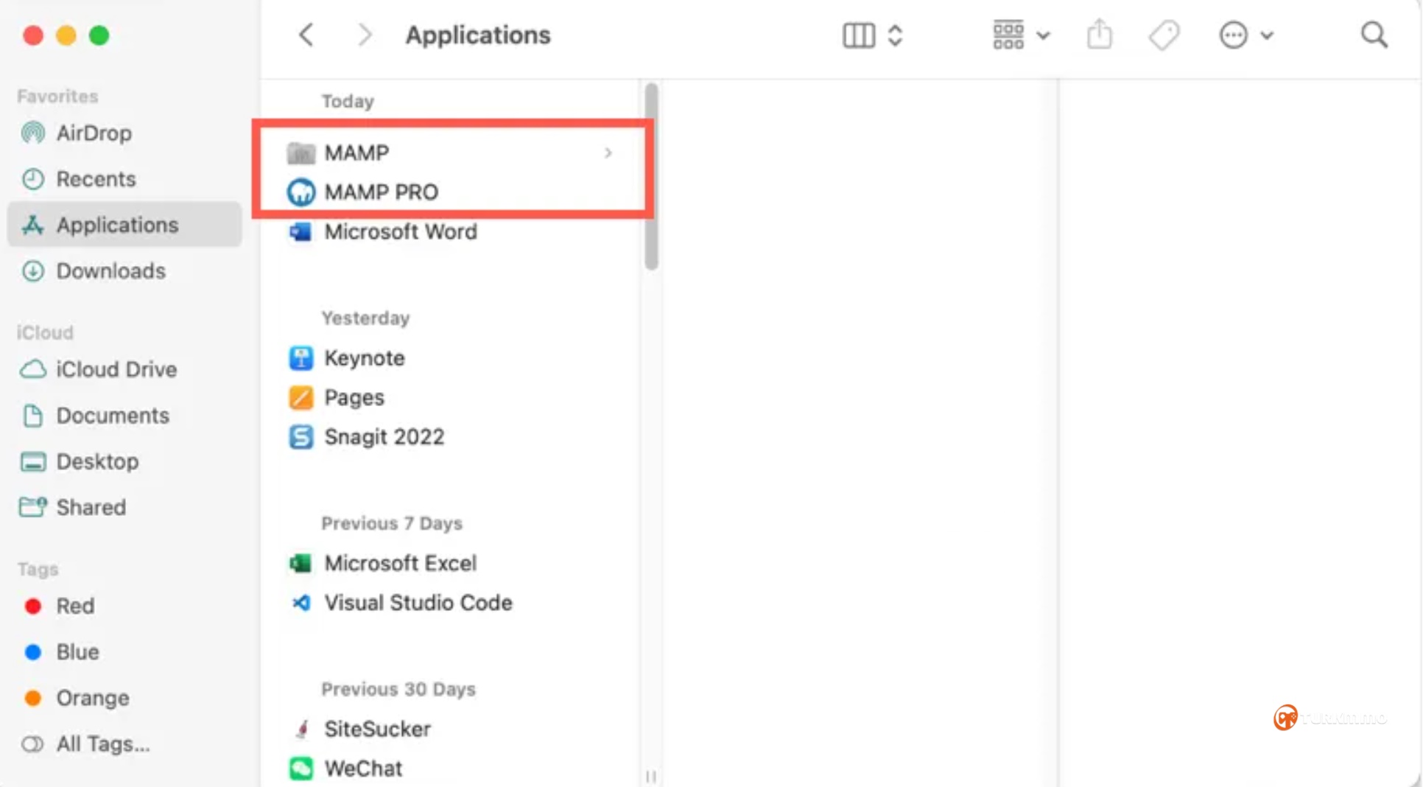Open Documents in the sidebar
The height and width of the screenshot is (787, 1423).
[x=113, y=416]
